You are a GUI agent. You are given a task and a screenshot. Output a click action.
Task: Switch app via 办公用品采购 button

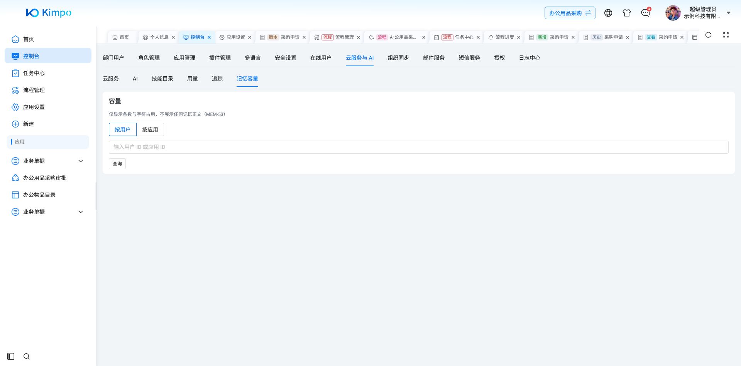[x=570, y=13]
